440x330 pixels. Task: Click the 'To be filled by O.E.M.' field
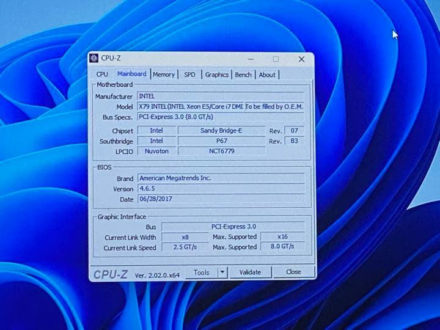(274, 106)
